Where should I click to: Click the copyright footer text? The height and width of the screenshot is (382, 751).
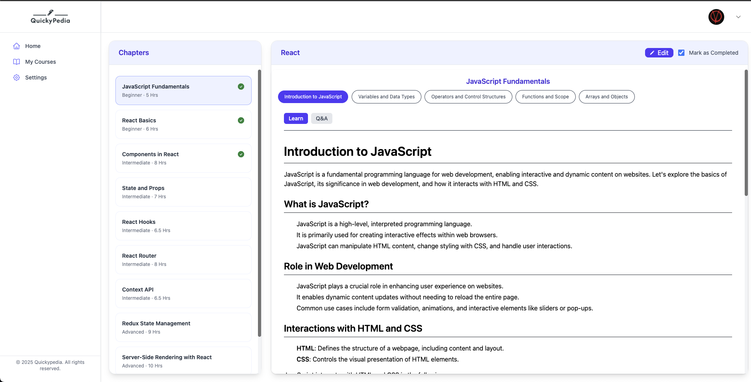click(x=50, y=365)
